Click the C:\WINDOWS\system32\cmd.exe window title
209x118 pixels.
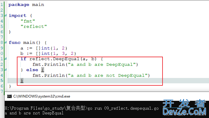pyautogui.click(x=42, y=96)
